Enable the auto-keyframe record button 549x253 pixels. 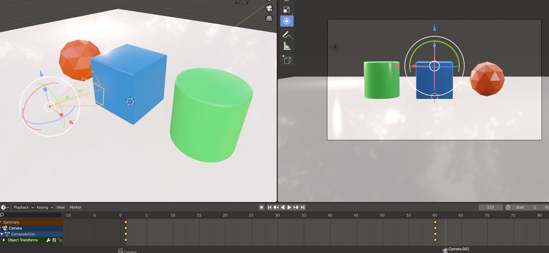coord(261,207)
